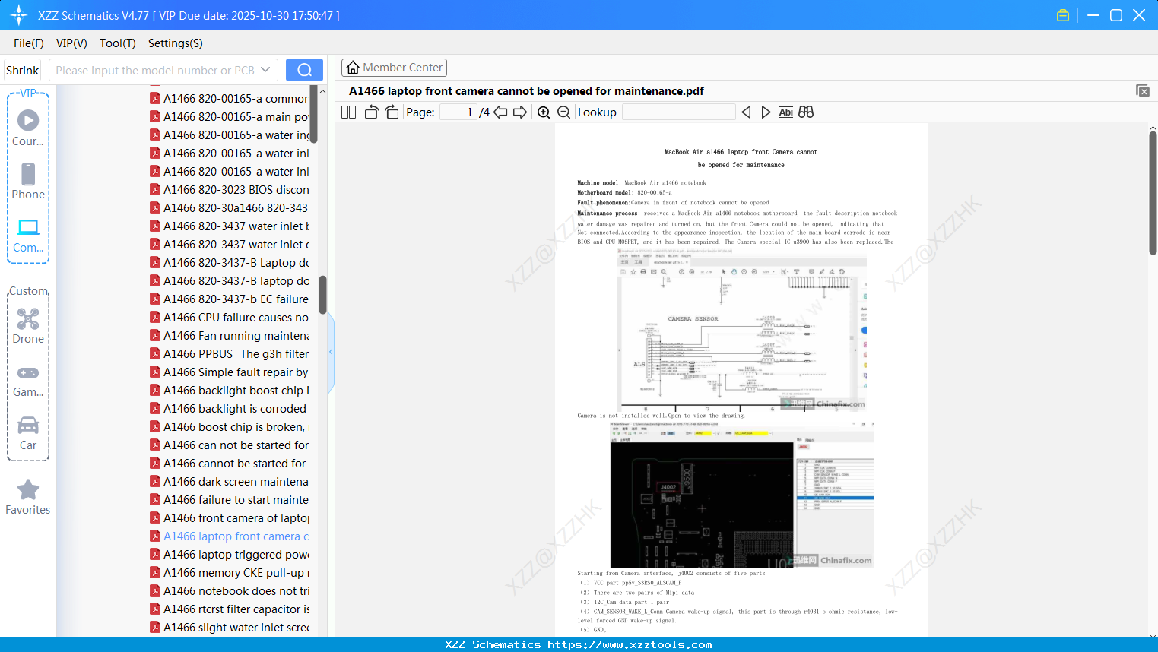Click the Lookup text field
1158x652 pixels.
(x=679, y=112)
